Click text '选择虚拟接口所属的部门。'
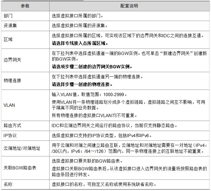This screenshot has height=191, width=211. click(78, 16)
